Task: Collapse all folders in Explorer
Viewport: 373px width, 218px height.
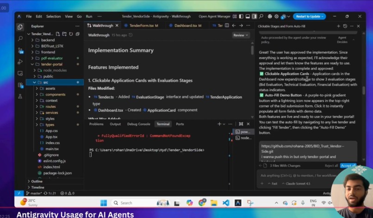Action: (x=78, y=34)
